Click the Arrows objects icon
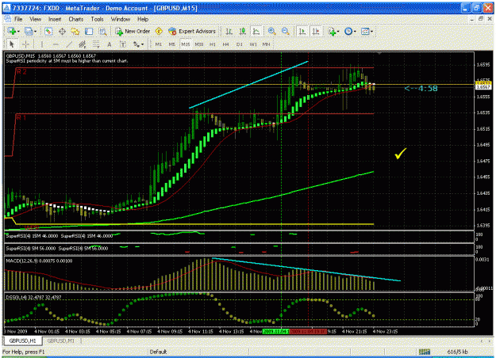This screenshot has width=496, height=358. (x=136, y=44)
